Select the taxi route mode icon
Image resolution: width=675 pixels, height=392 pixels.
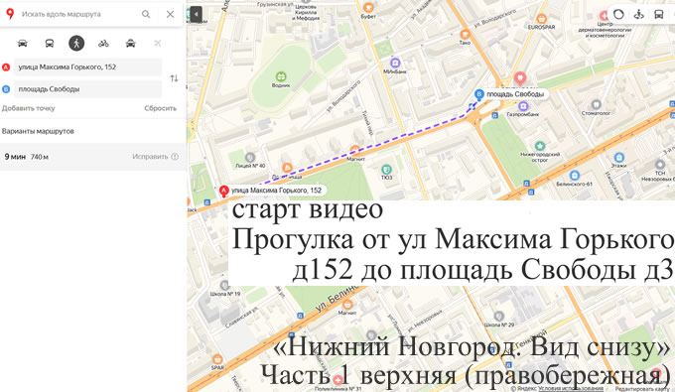(130, 43)
